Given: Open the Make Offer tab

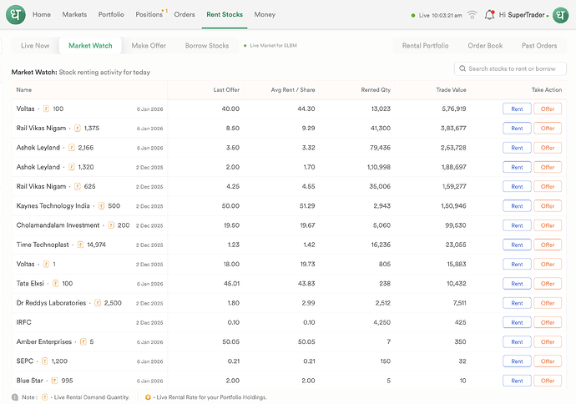Looking at the screenshot, I should coord(149,46).
